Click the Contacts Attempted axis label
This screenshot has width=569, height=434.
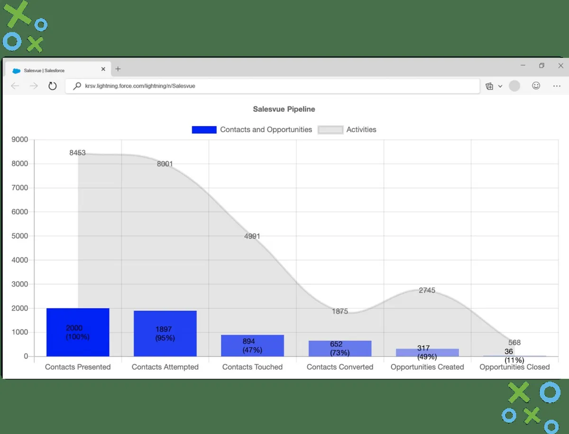[x=165, y=367]
